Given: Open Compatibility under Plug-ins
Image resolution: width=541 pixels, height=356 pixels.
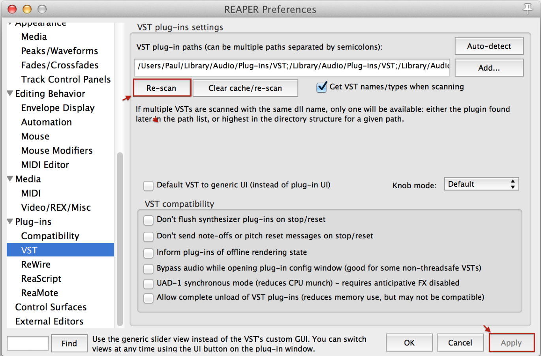Looking at the screenshot, I should pos(50,236).
